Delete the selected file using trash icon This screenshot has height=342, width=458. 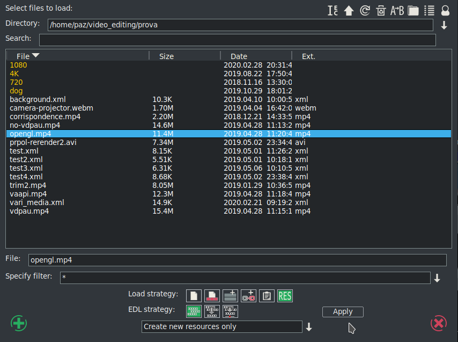[x=381, y=10]
